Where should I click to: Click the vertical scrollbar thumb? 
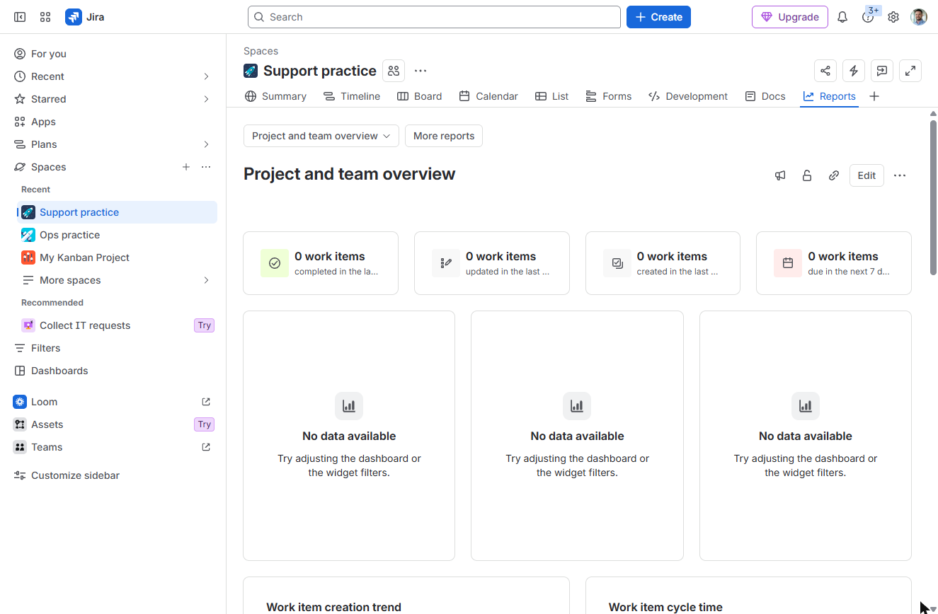933,197
